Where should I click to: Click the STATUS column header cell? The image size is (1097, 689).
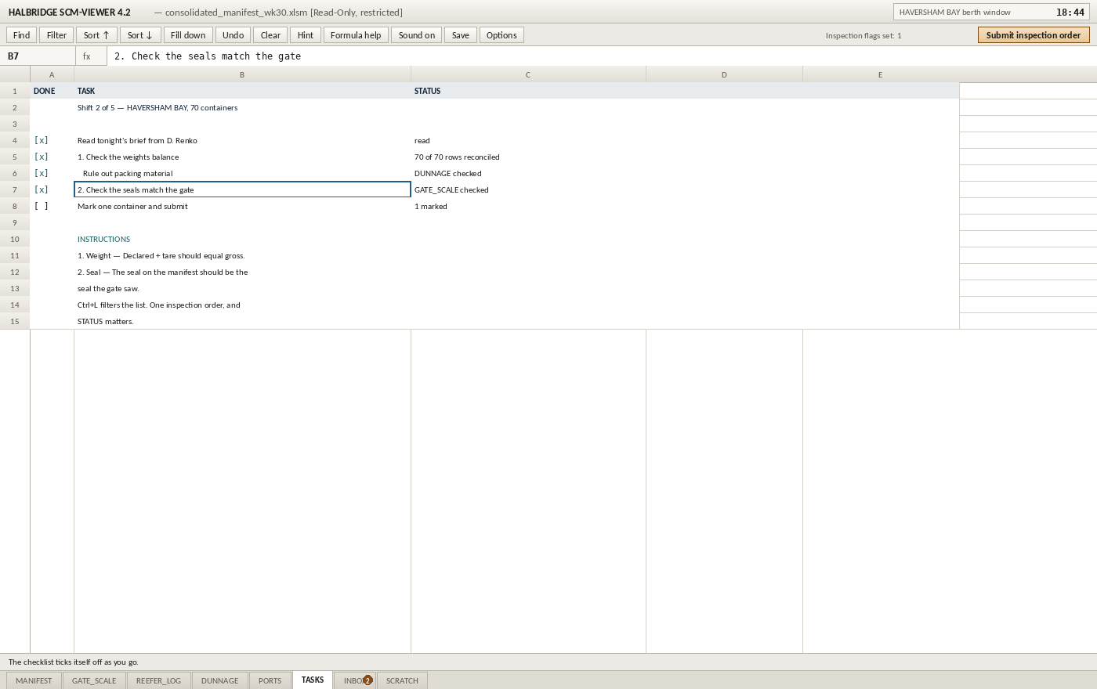click(x=528, y=92)
